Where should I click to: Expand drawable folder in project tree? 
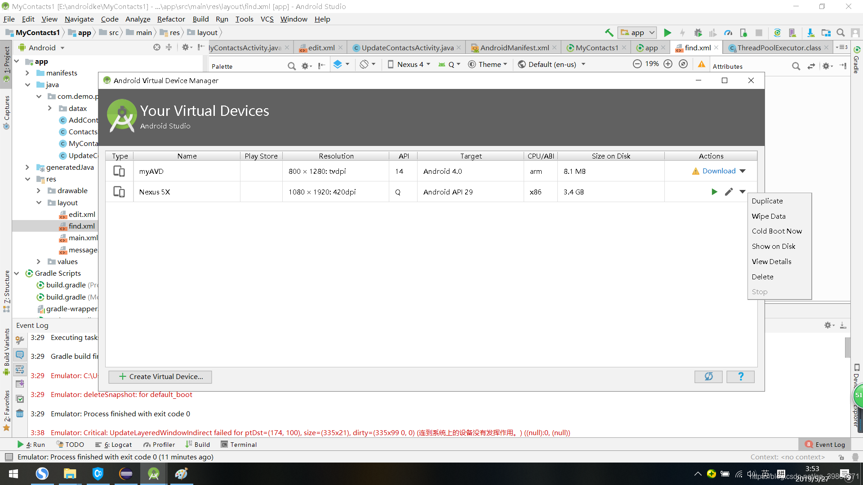pyautogui.click(x=39, y=190)
